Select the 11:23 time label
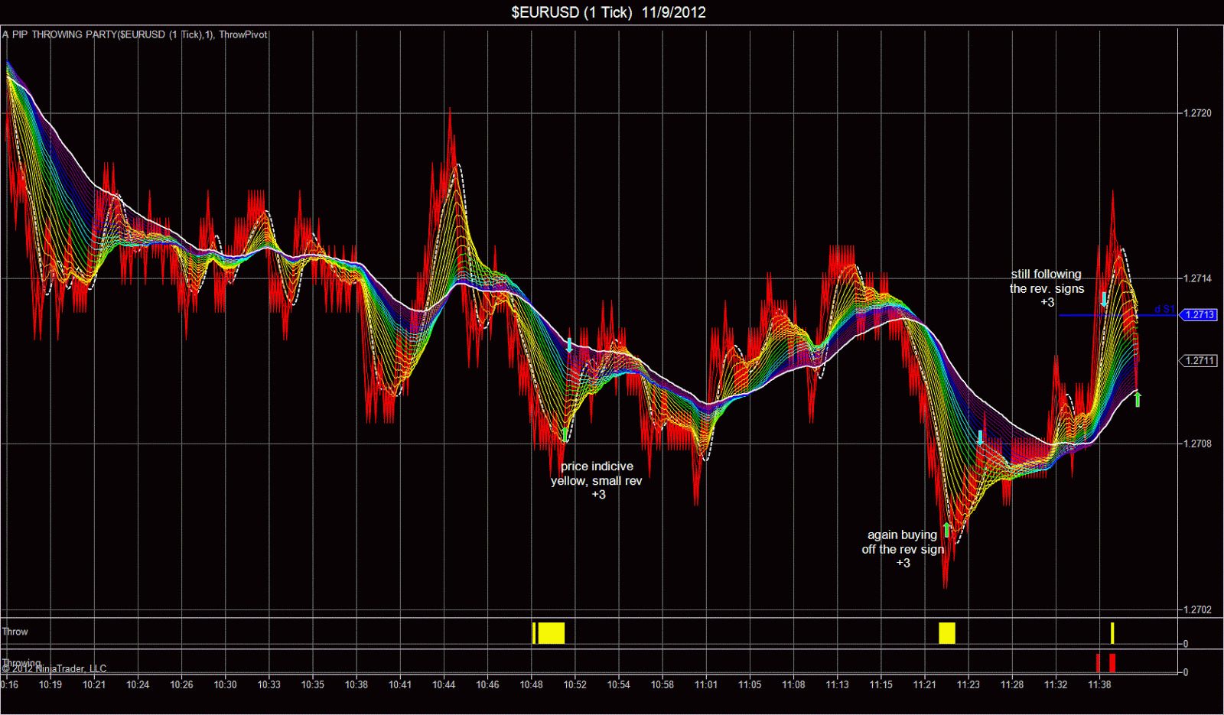The image size is (1224, 715). click(x=968, y=684)
